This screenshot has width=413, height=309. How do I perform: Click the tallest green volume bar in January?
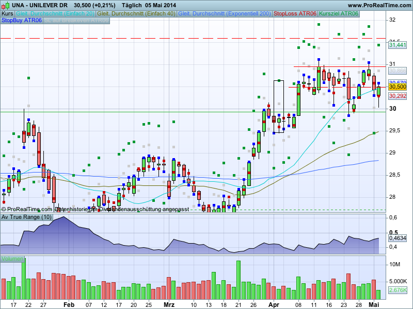[x=24, y=279]
